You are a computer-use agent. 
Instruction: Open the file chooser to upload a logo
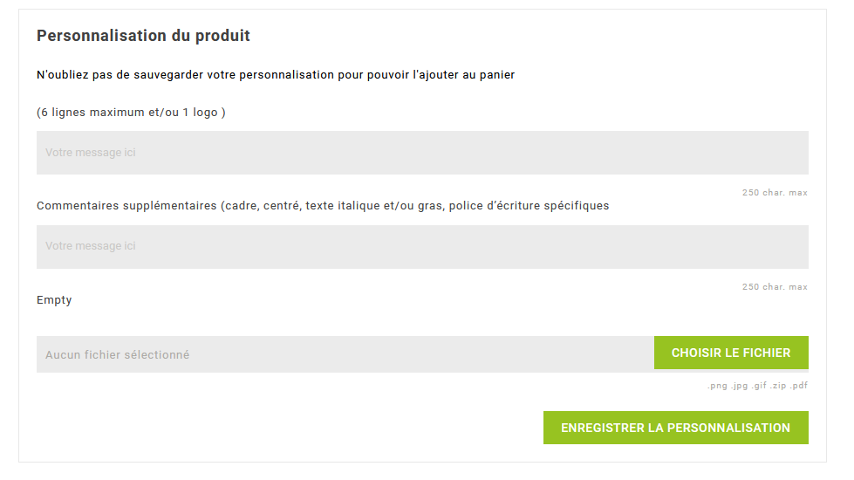click(731, 353)
